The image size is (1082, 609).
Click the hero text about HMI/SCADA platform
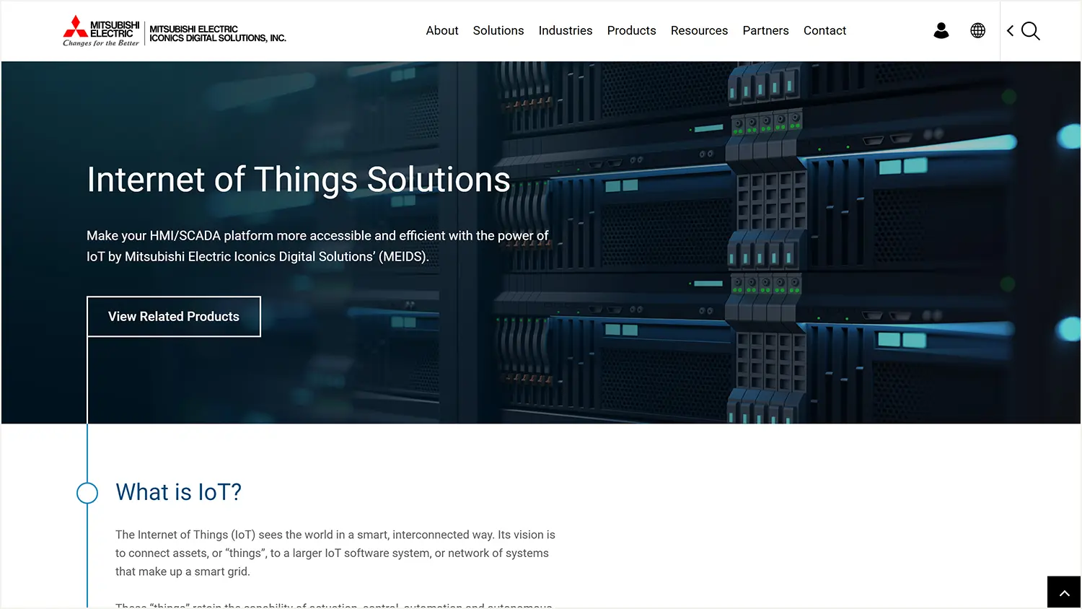(317, 246)
